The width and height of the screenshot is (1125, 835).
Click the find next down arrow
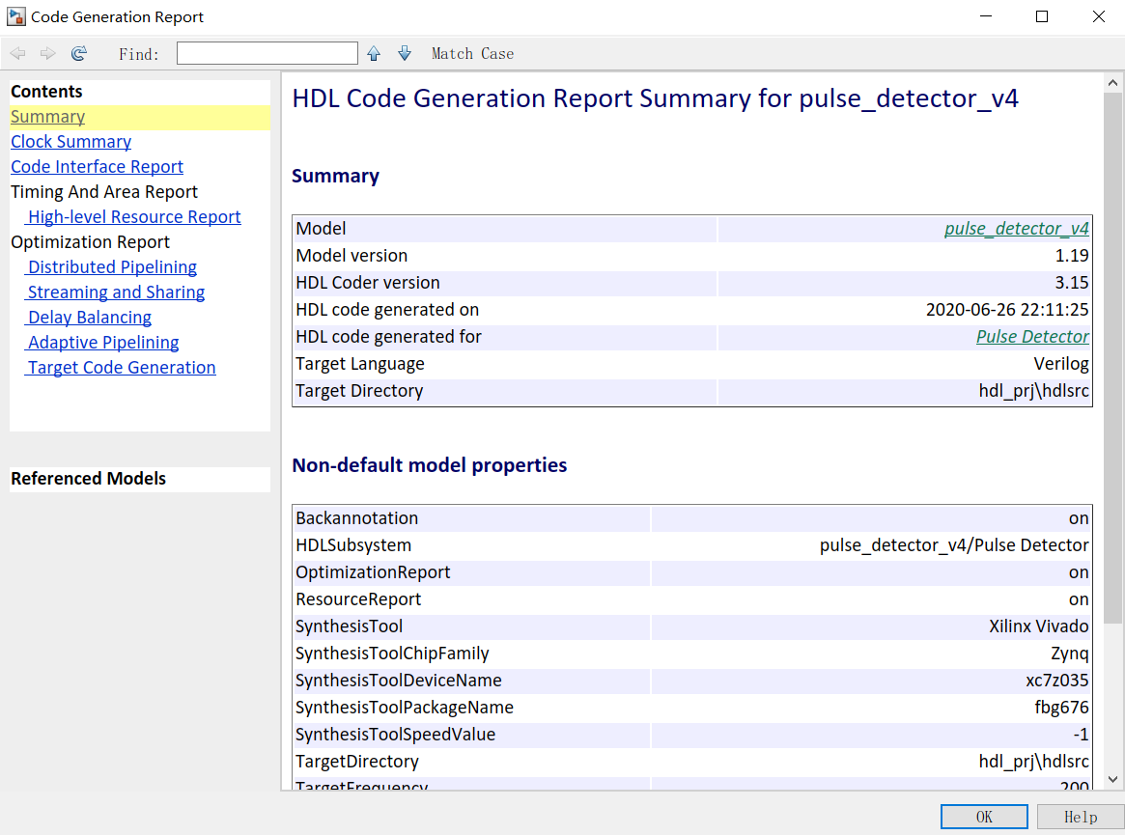click(405, 54)
